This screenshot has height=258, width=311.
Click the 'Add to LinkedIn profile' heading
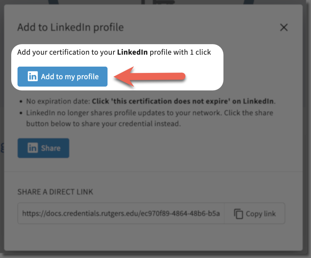click(70, 27)
